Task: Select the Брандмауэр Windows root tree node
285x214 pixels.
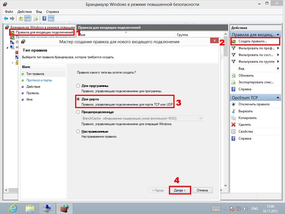Action: (x=43, y=27)
